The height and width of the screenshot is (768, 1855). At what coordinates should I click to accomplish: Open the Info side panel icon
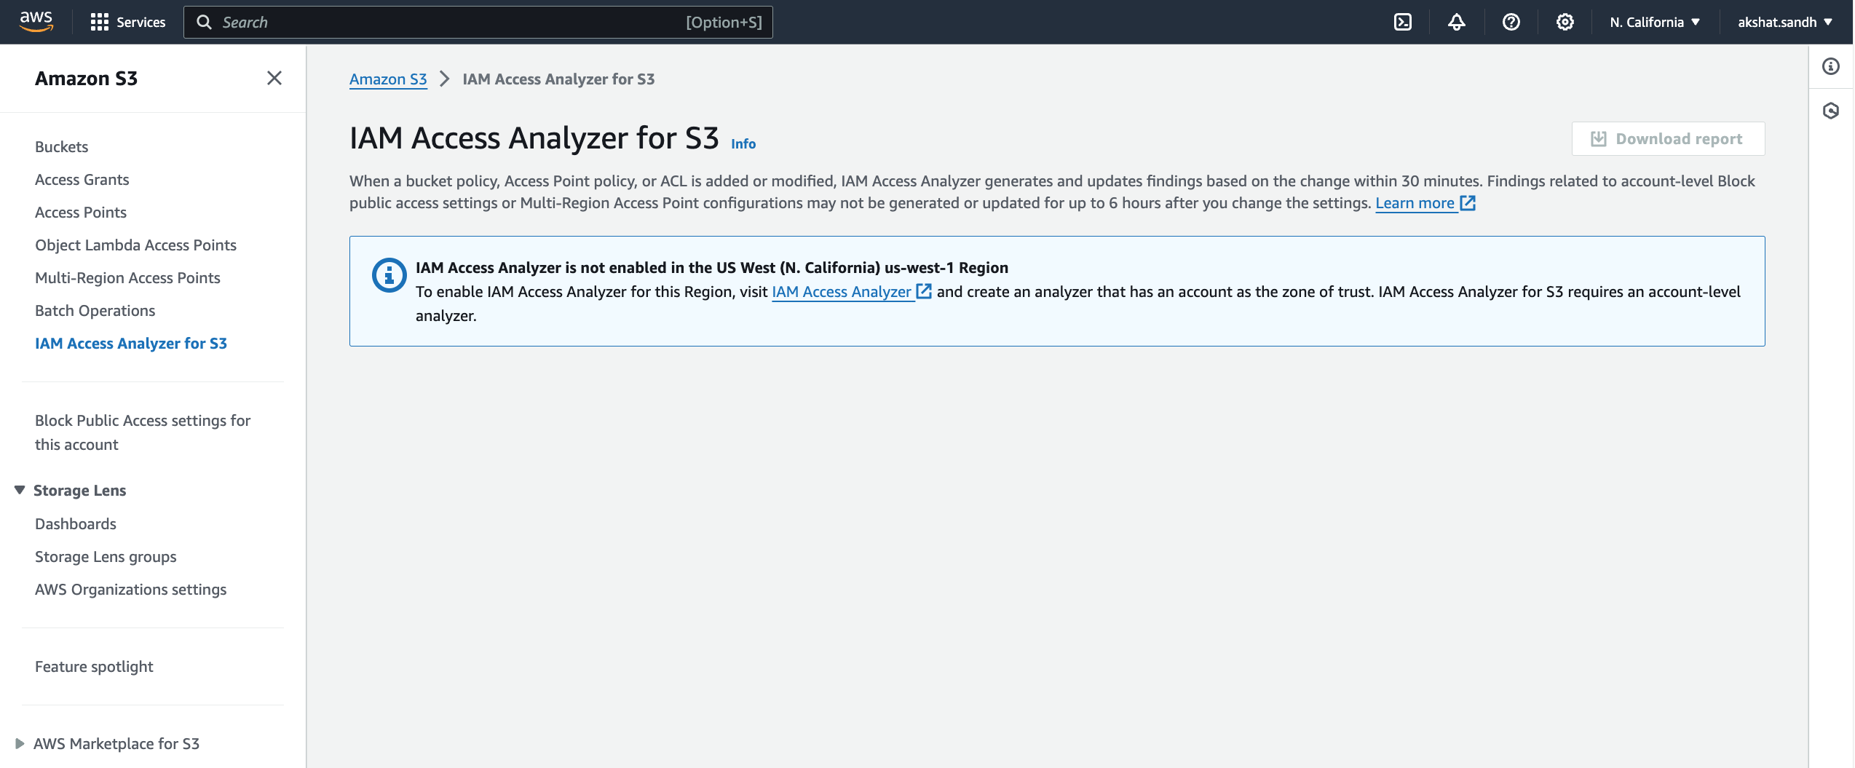click(x=1832, y=66)
